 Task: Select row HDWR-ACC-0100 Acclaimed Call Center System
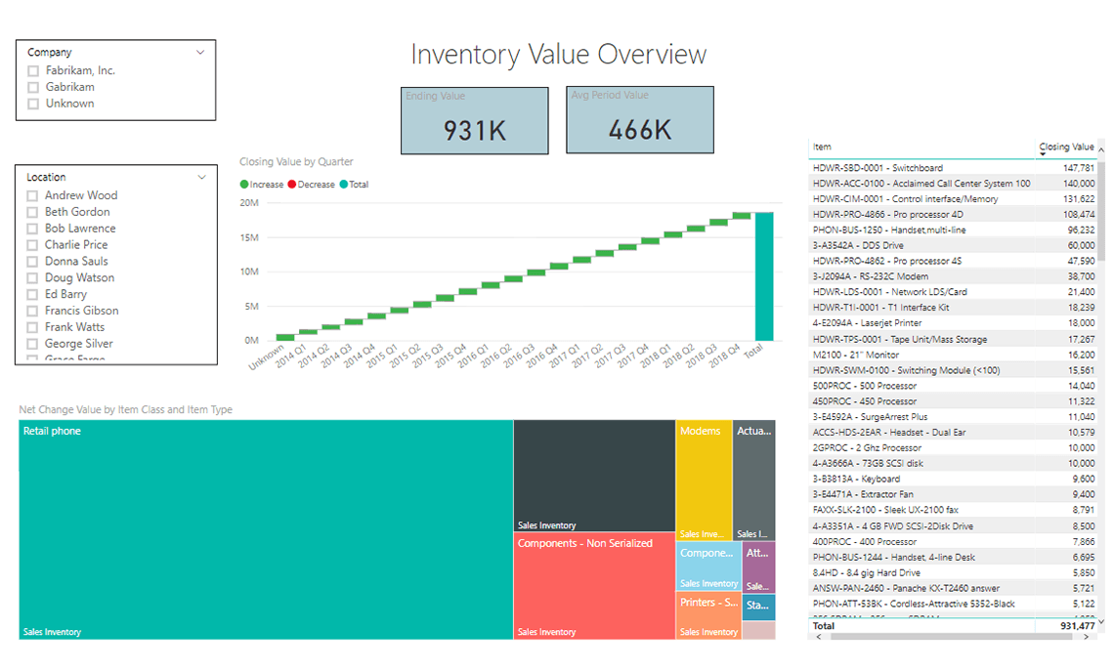point(954,184)
